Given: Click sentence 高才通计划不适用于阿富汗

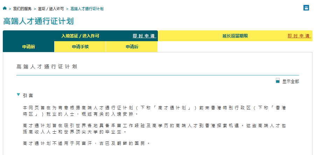Looking at the screenshot, I should pos(86,143).
